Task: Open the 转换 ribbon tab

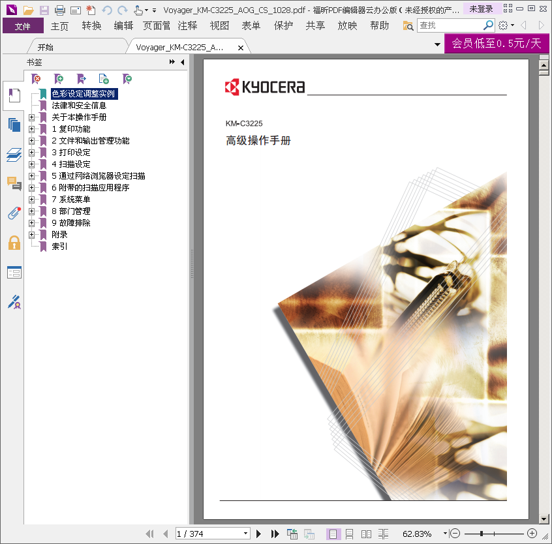Action: pyautogui.click(x=91, y=26)
